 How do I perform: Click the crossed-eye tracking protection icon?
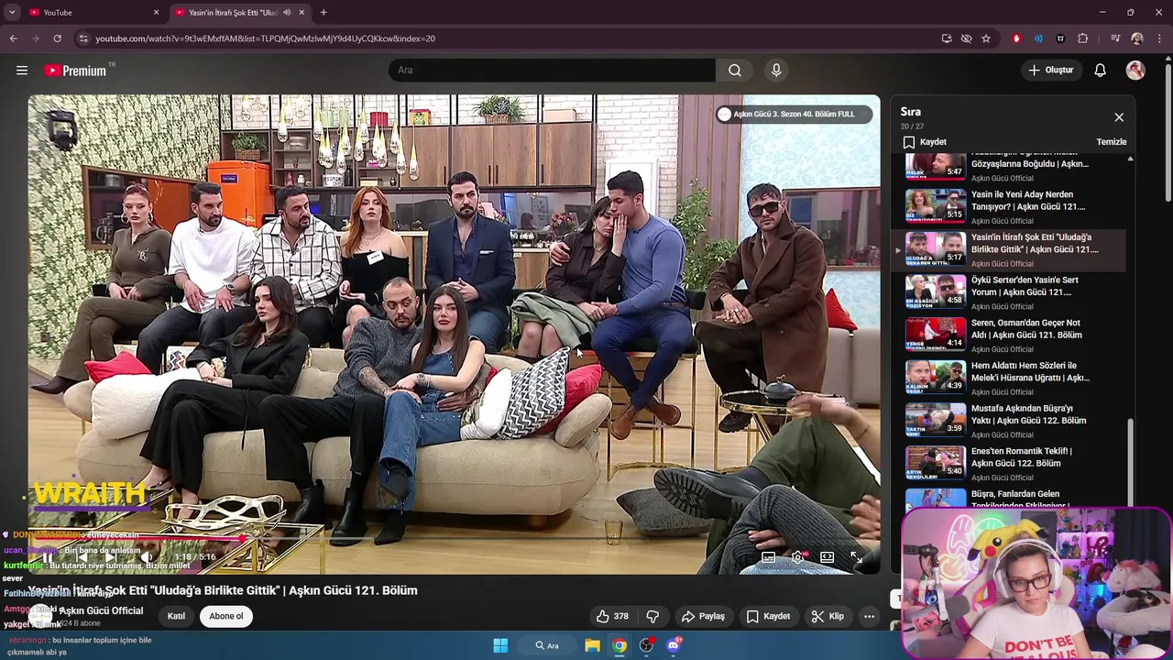click(966, 38)
